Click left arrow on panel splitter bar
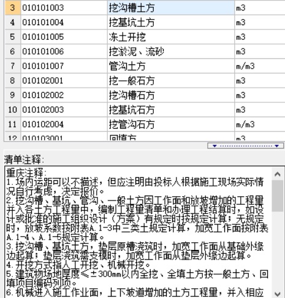The height and width of the screenshot is (298, 285). pos(215,146)
